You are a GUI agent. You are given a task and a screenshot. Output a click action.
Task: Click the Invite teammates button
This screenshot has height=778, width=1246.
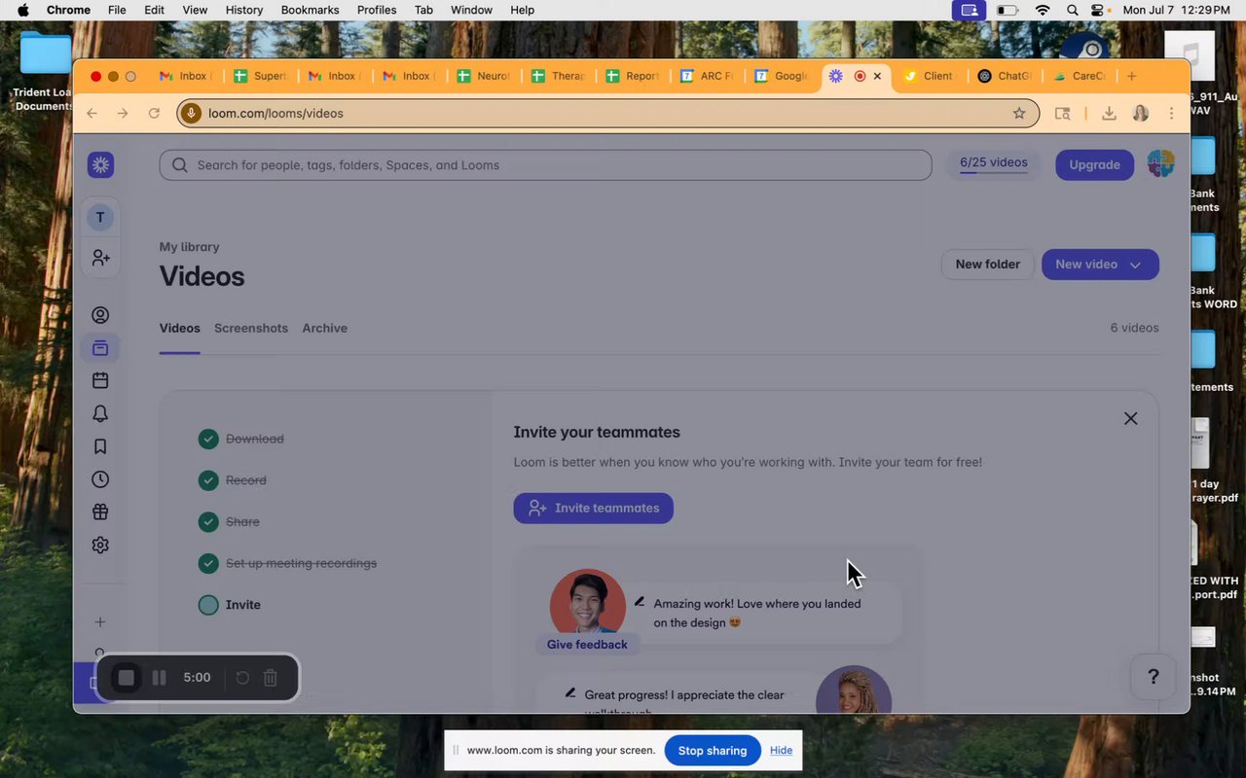point(593,508)
